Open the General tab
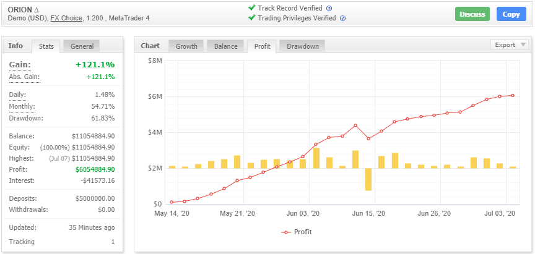This screenshot has width=535, height=254. pos(82,46)
